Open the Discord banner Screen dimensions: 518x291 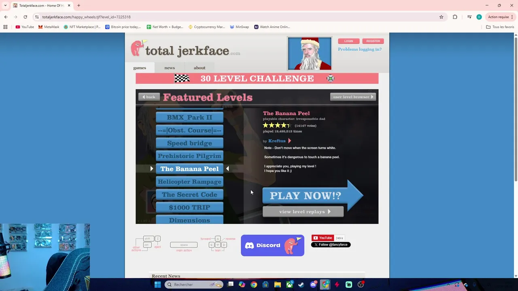pos(272,245)
